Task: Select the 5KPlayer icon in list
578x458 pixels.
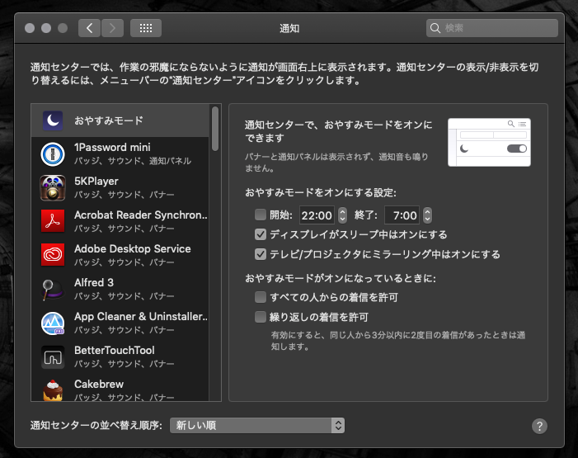Action: (53, 187)
